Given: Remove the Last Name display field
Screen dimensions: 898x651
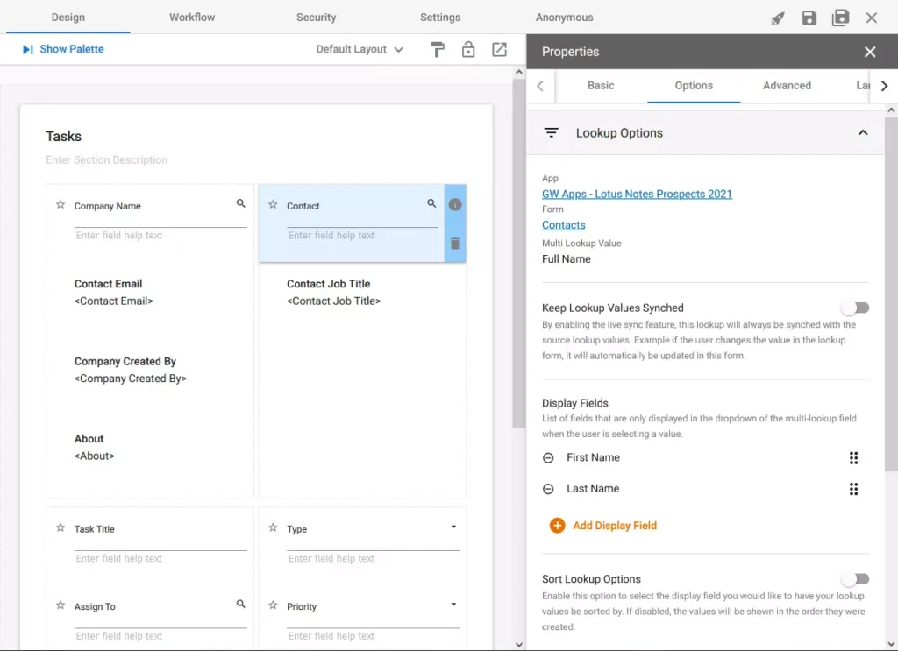Looking at the screenshot, I should pyautogui.click(x=548, y=489).
